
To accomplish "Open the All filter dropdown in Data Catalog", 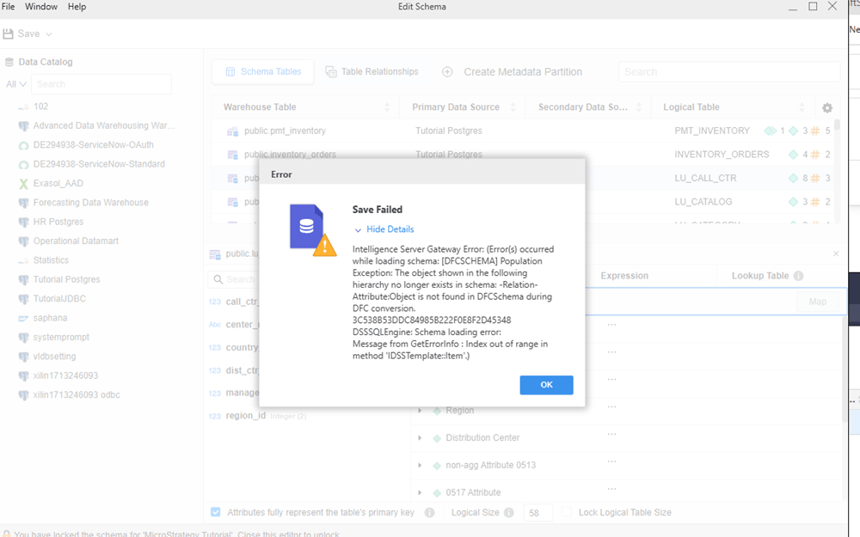I will (x=16, y=84).
